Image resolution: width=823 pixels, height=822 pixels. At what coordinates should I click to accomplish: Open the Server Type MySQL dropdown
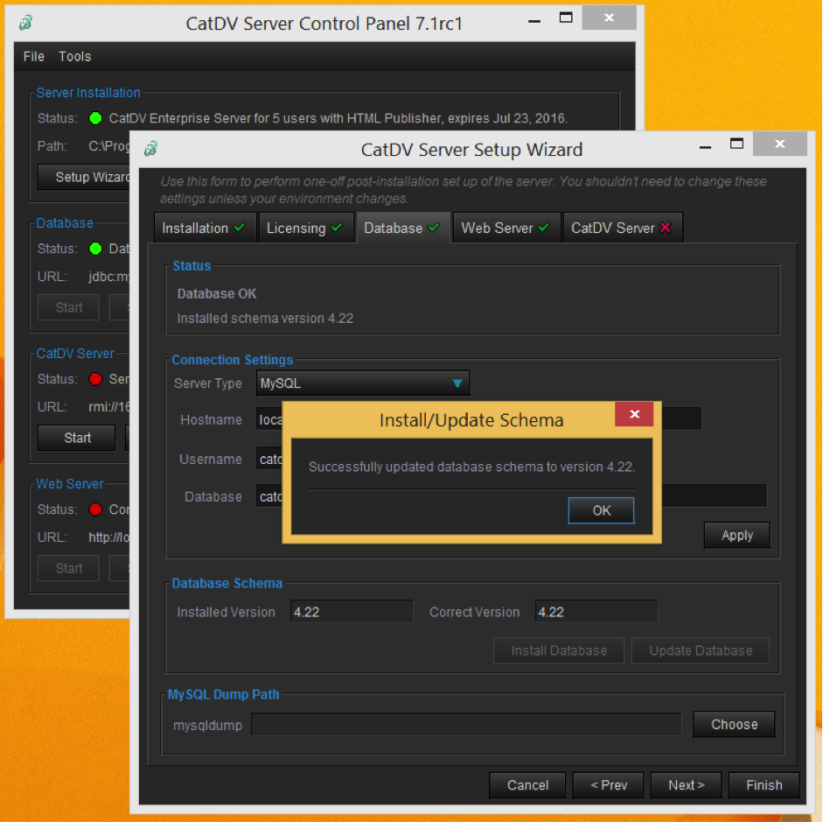pyautogui.click(x=363, y=383)
